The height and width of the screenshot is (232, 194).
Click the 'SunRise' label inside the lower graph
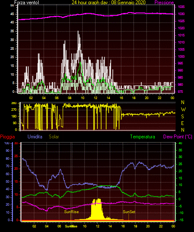tap(71, 212)
